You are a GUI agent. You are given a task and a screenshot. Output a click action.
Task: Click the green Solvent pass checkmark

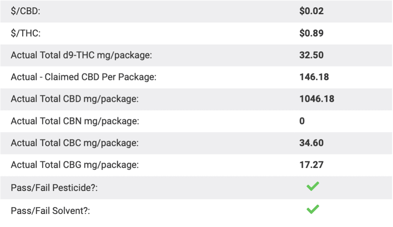click(313, 209)
